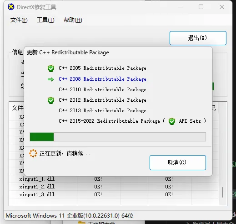Screen dimensions: 236x224
Task: Click green shield beside C++ 2005 package
Action: pos(51,68)
